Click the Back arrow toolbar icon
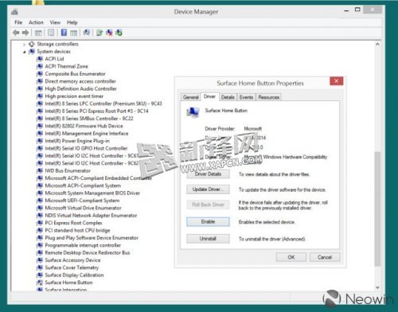The image size is (398, 312). pyautogui.click(x=16, y=33)
